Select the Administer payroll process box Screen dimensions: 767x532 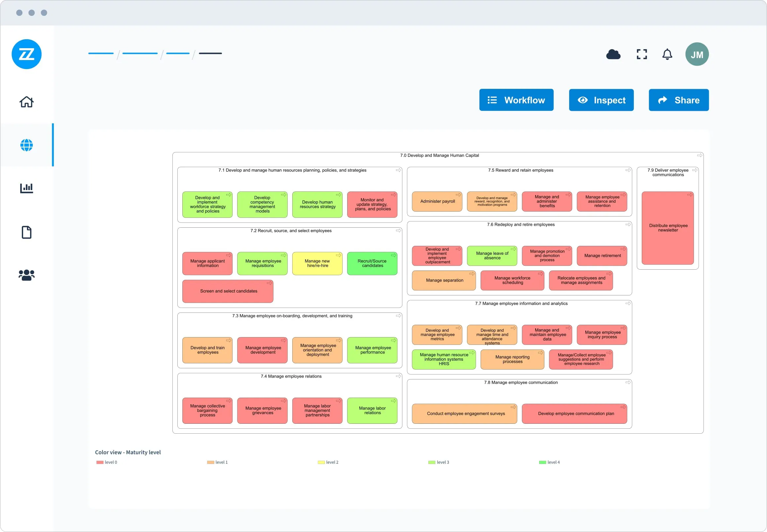437,201
